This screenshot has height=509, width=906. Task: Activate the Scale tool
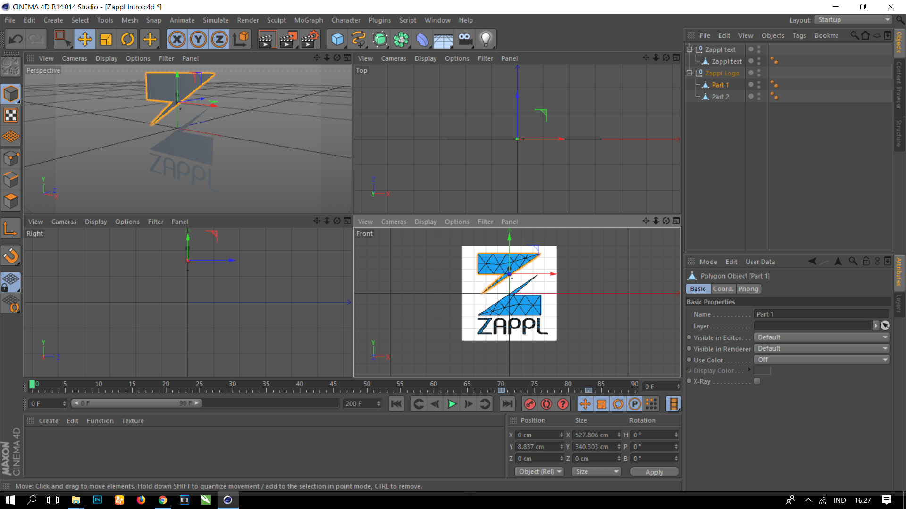click(106, 39)
